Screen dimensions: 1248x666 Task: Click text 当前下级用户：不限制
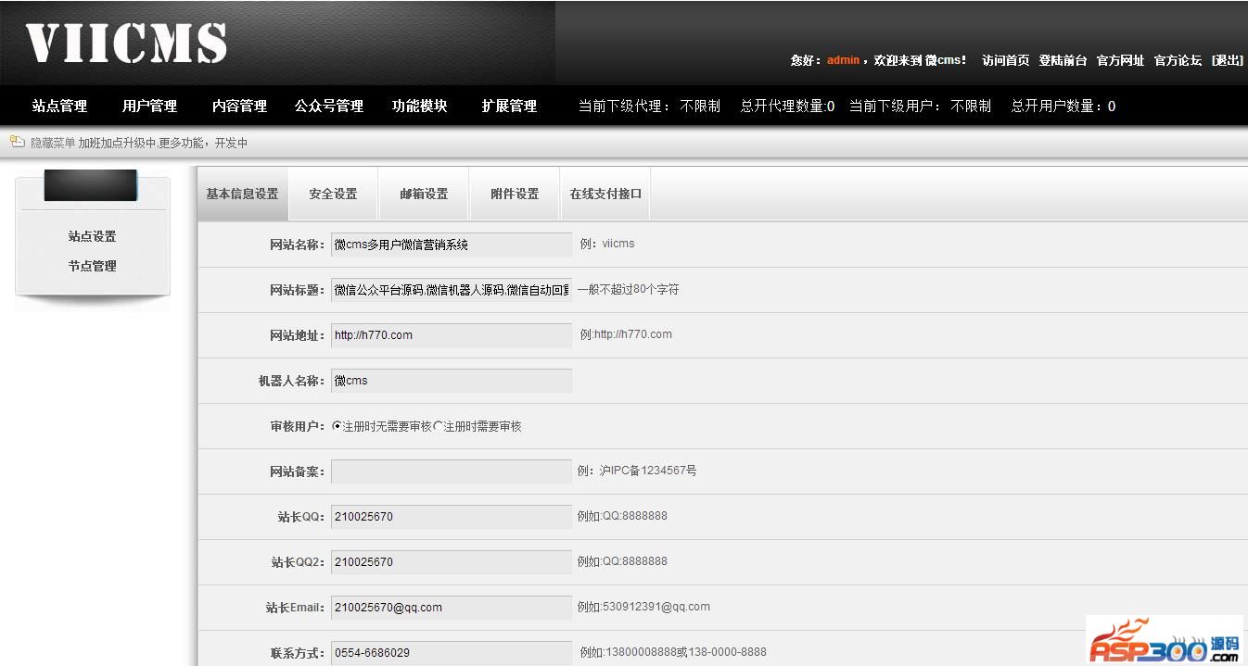[x=920, y=107]
